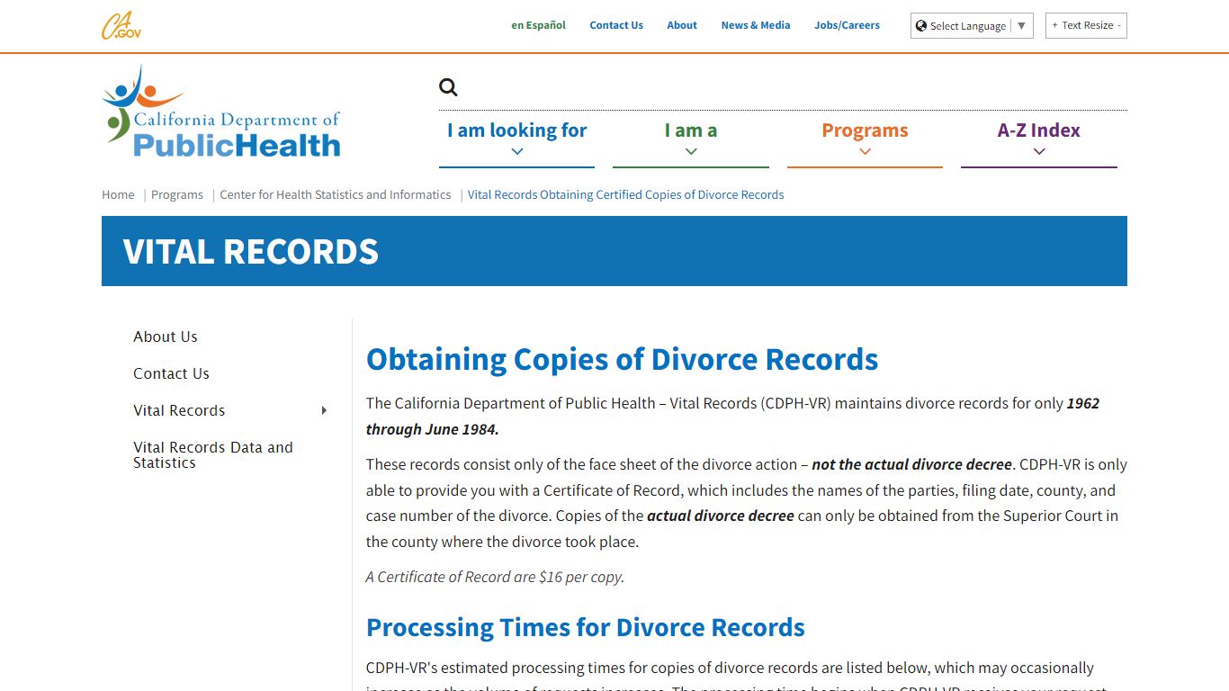The width and height of the screenshot is (1229, 691).
Task: Open Home from the breadcrumb trail
Action: coord(117,194)
